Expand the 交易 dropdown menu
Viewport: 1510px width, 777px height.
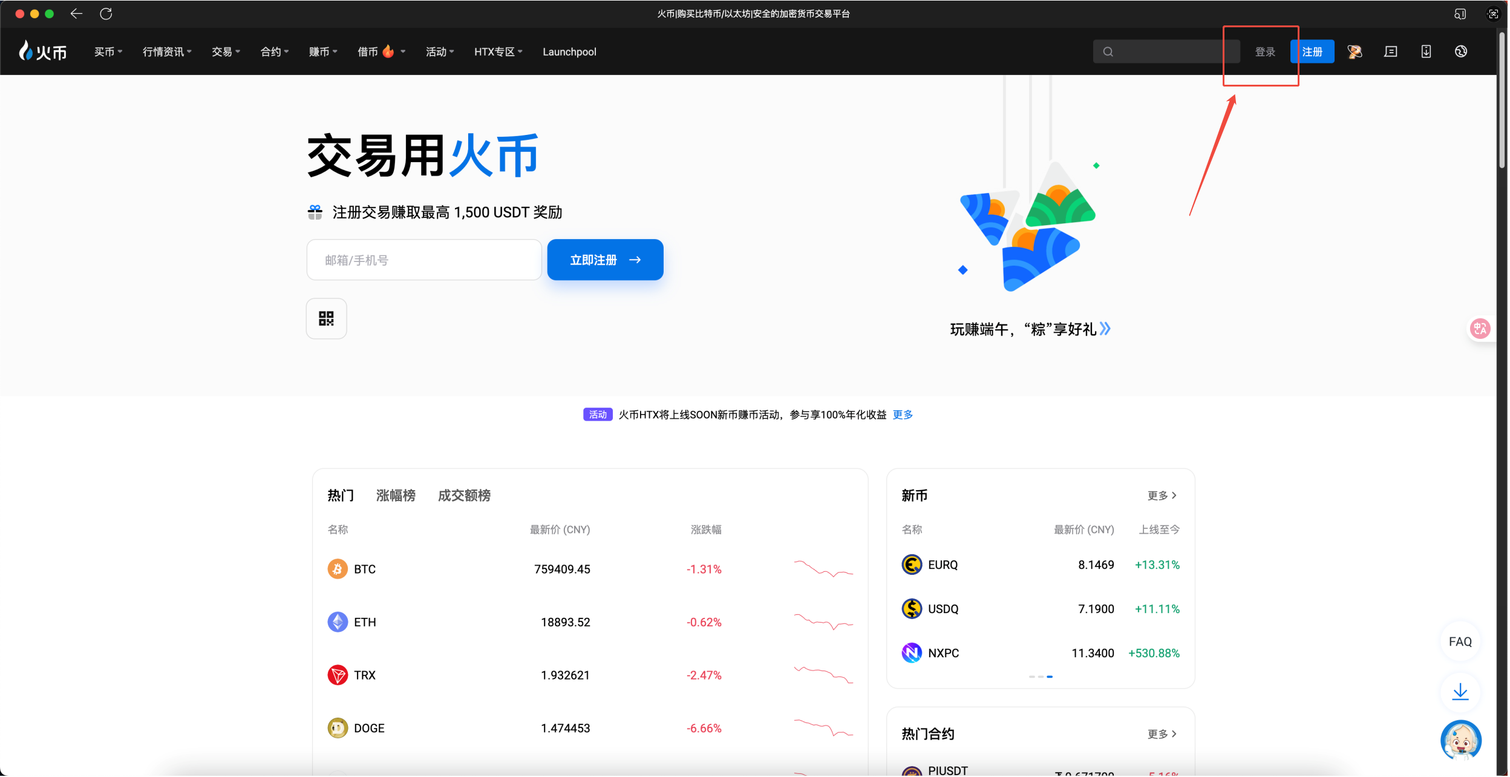226,51
